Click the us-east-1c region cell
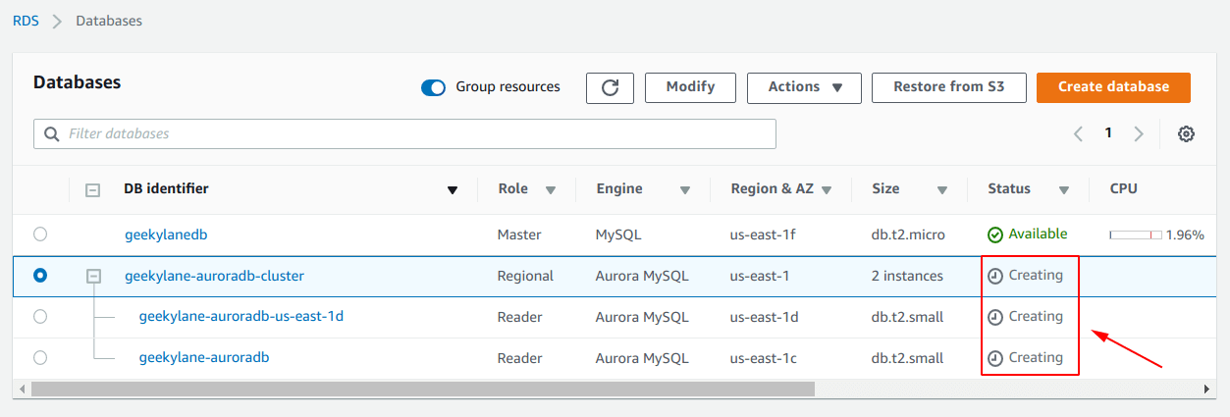The width and height of the screenshot is (1230, 417). tap(765, 358)
